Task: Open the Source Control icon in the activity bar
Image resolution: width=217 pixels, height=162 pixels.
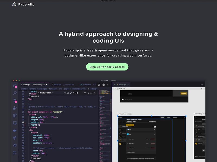Action: coord(15,100)
